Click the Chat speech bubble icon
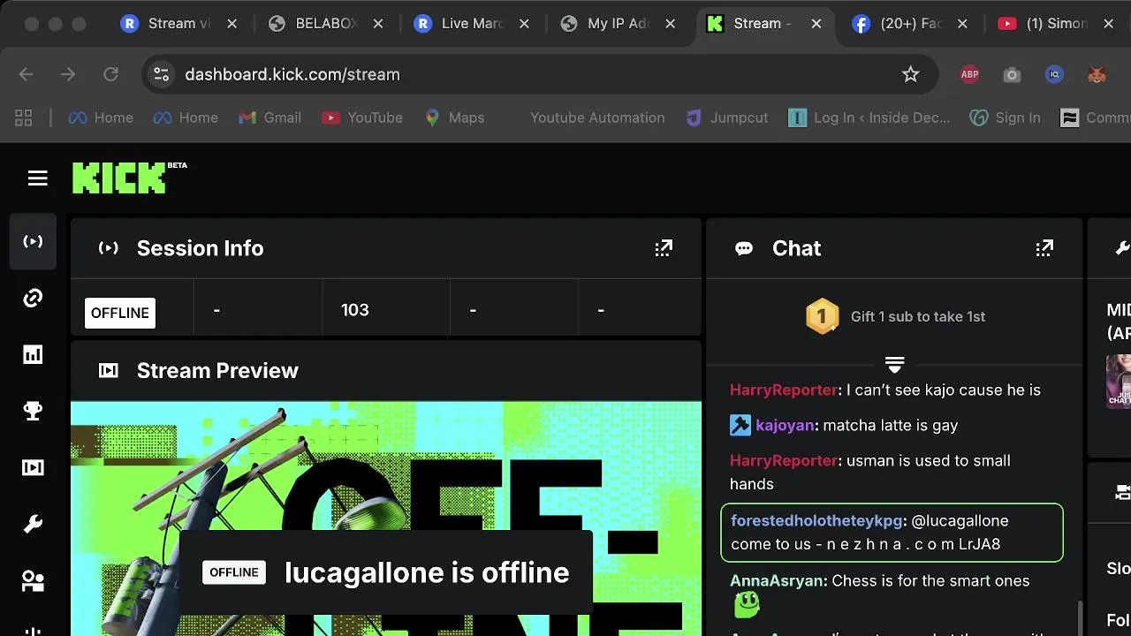1131x636 pixels. click(744, 248)
